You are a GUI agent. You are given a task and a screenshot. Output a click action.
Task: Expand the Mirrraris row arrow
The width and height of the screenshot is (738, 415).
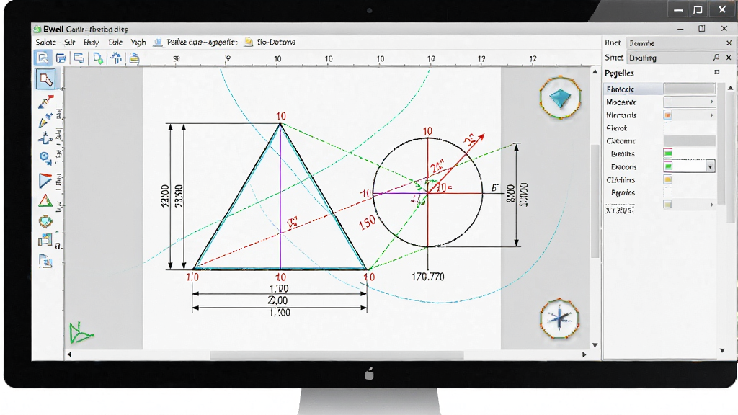[x=711, y=115]
